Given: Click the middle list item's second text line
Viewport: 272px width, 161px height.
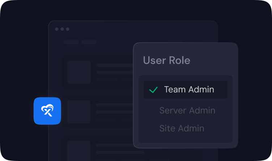Looking at the screenshot, I should click(114, 112).
